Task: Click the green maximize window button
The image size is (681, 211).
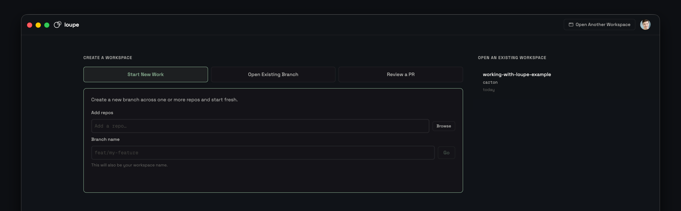Action: coord(47,25)
